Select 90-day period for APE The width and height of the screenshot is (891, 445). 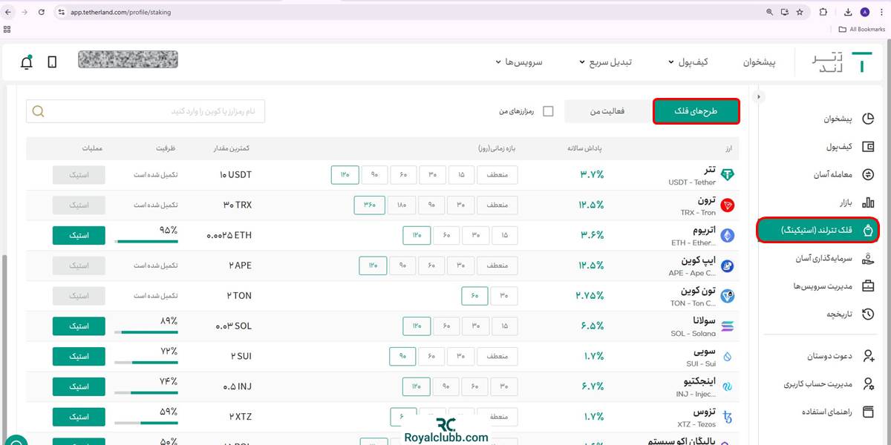(x=403, y=266)
